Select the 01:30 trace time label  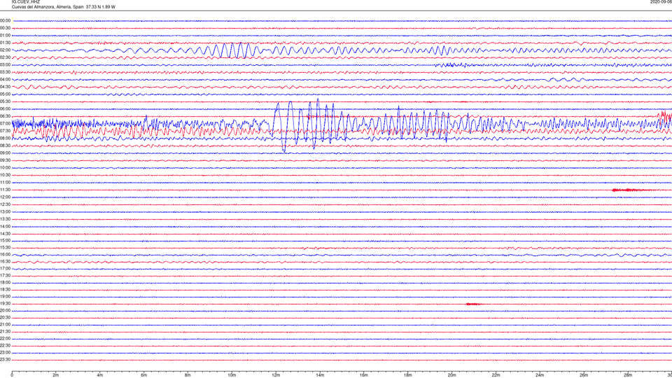click(6, 43)
